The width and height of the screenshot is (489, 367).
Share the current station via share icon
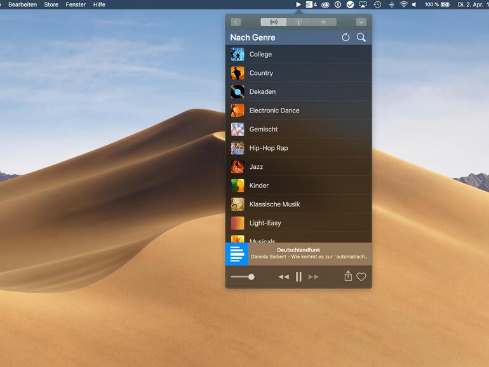[347, 276]
